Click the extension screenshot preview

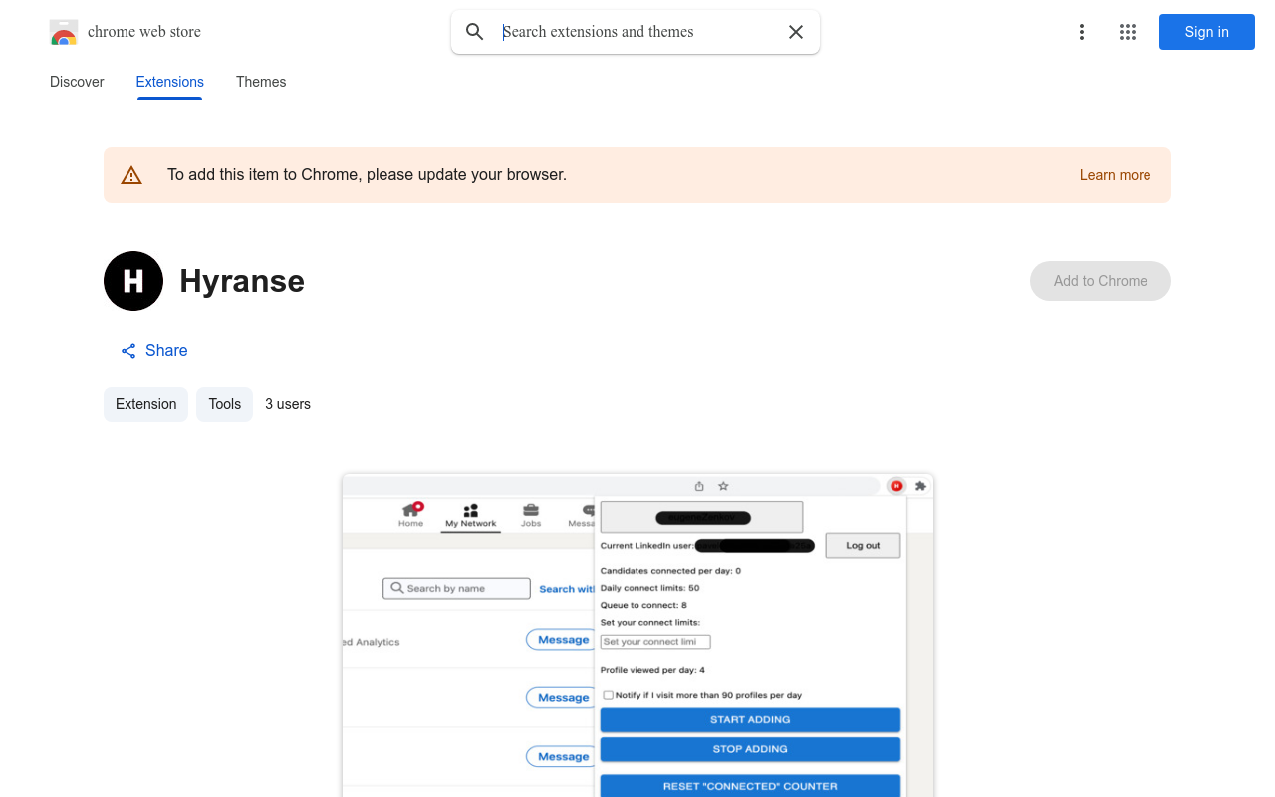pos(637,636)
